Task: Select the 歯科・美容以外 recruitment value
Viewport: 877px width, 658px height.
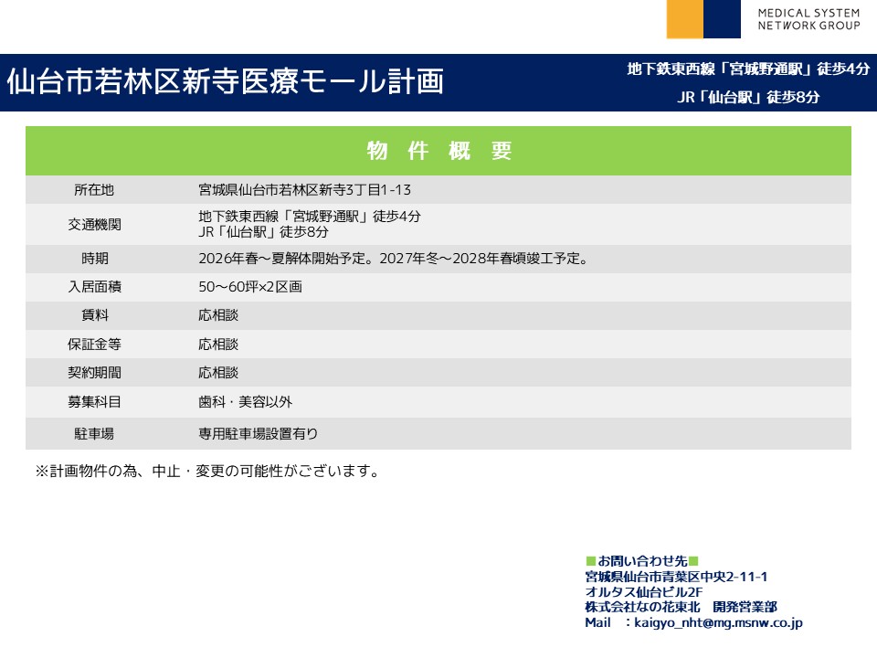Action: click(x=245, y=401)
